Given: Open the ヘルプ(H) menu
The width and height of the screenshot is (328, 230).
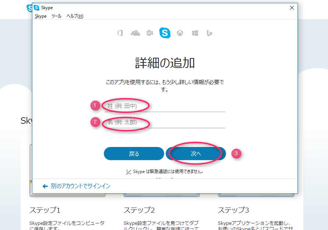Looking at the screenshot, I should coord(75,16).
